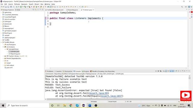Open Results of running class Reporting tab
Screen dimensions: 193x108
(x=103, y=71)
